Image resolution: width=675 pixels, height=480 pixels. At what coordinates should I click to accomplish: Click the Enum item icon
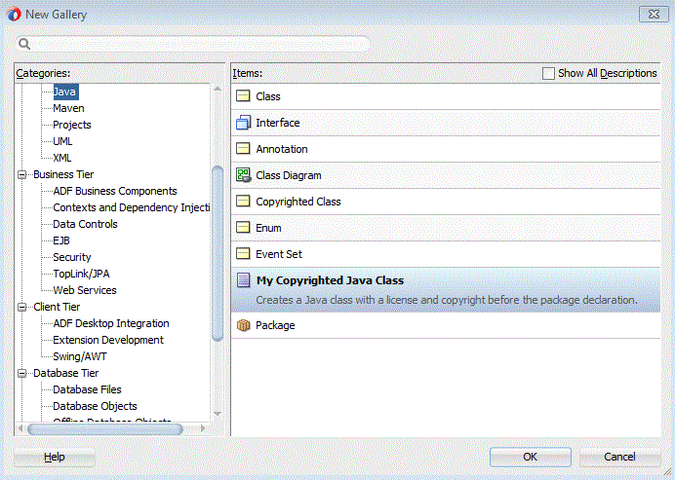point(243,227)
